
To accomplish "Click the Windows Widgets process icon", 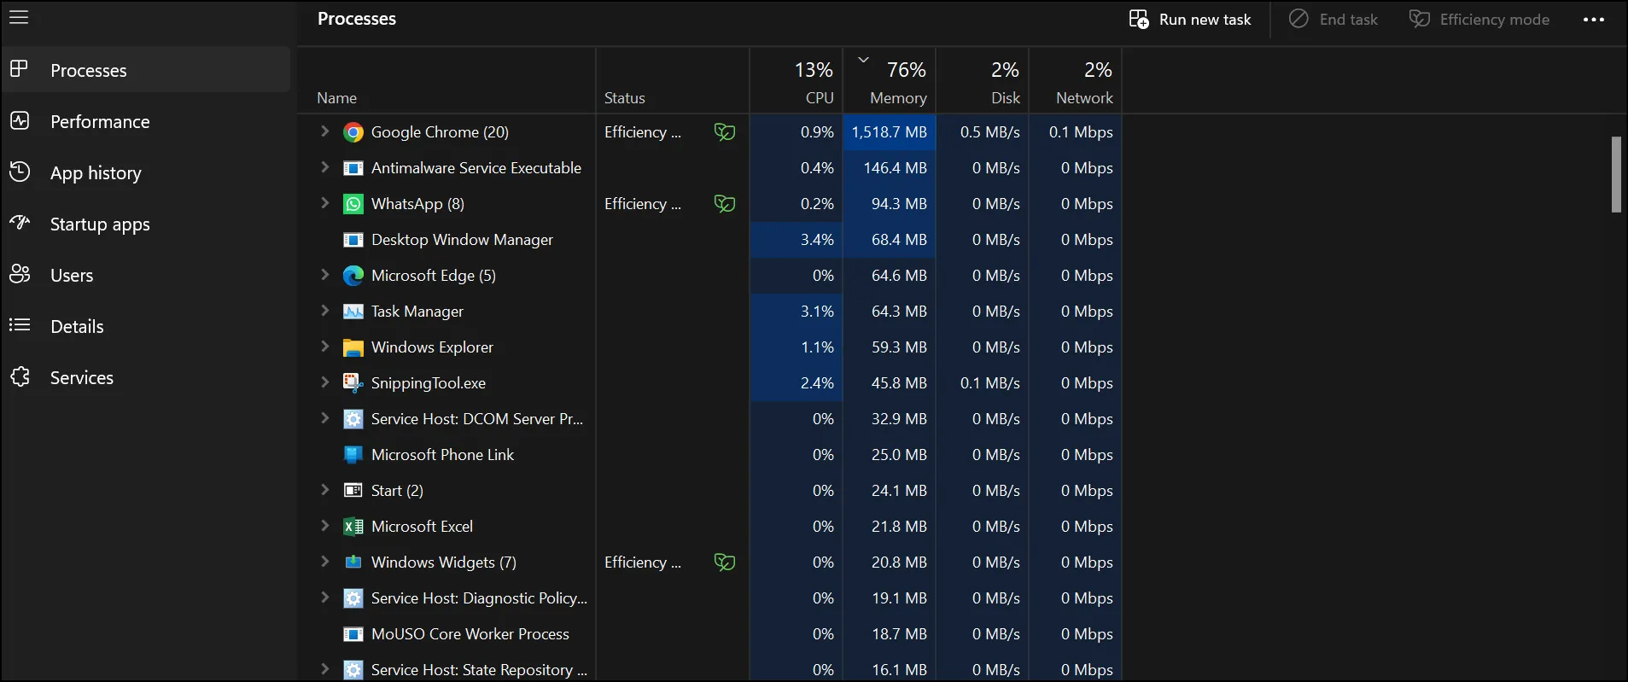I will click(x=353, y=563).
